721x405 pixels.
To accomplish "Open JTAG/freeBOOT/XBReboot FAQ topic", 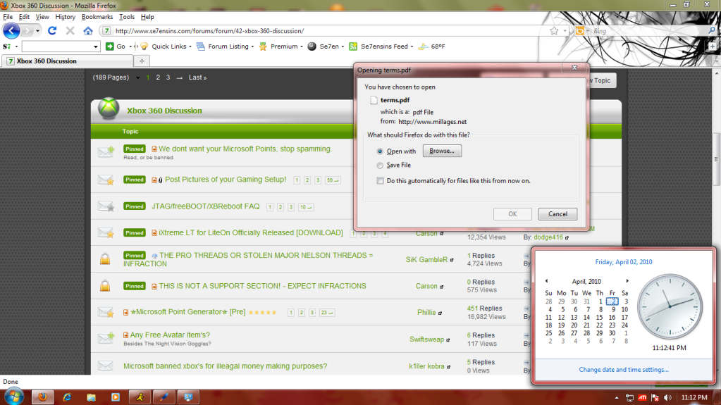I will coord(206,206).
